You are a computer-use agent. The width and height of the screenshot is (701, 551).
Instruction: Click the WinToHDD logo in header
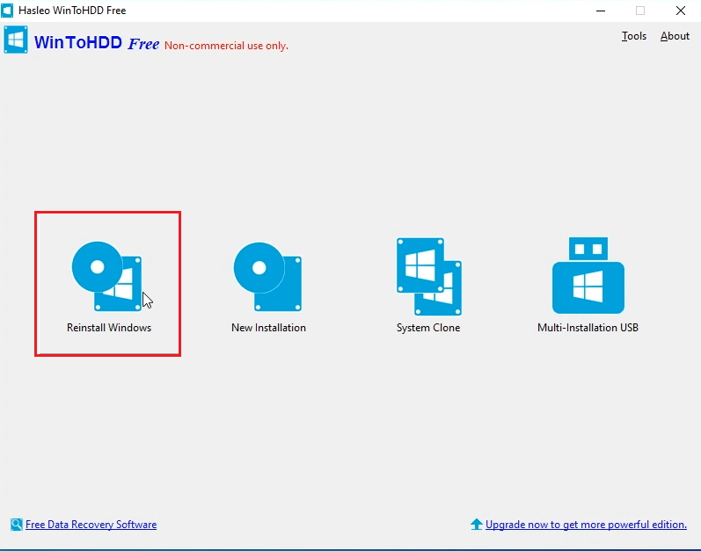tap(16, 40)
